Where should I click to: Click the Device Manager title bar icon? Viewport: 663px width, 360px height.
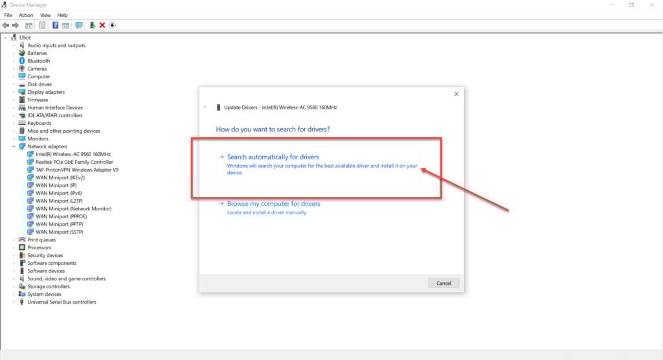coord(4,5)
